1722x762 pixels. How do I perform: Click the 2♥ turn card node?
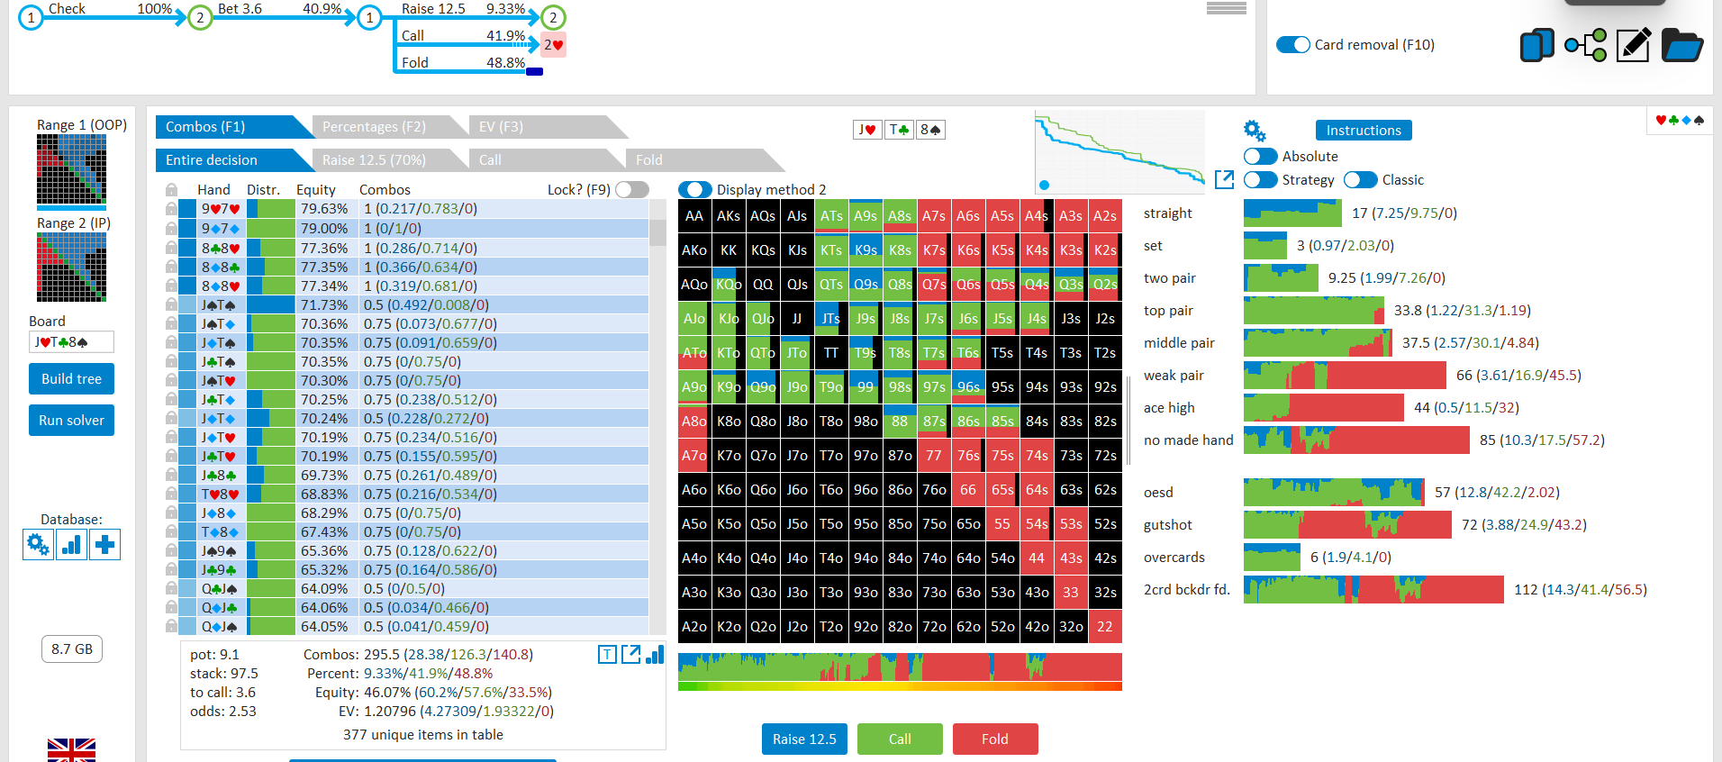coord(553,44)
